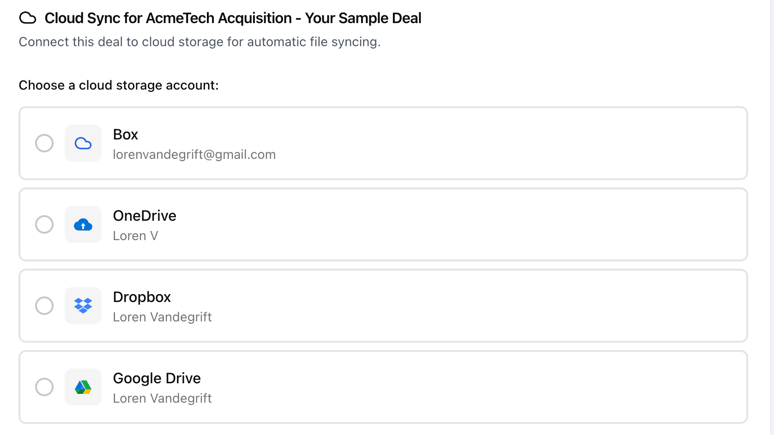Click the Loren V account text
This screenshot has width=774, height=435.
tap(135, 236)
